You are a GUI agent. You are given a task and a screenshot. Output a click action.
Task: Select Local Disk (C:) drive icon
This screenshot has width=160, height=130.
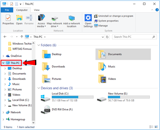tap(45, 98)
